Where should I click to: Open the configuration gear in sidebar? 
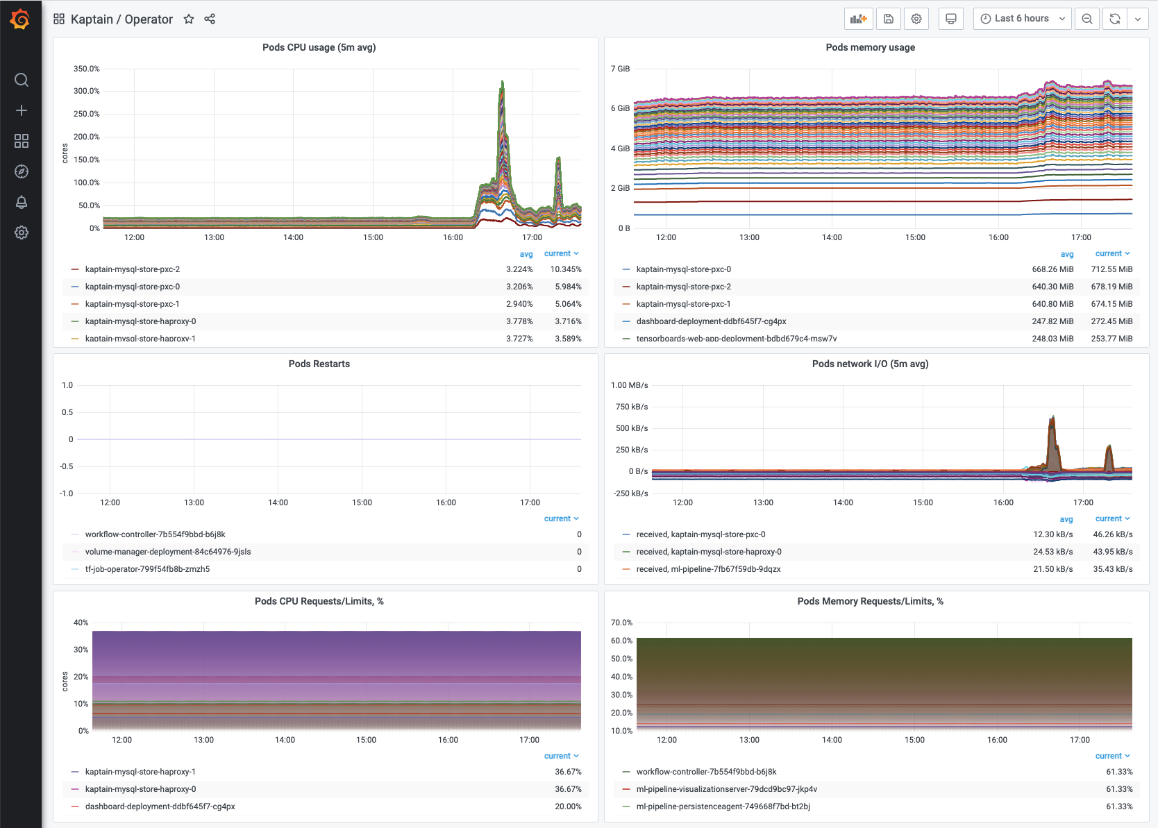(x=22, y=233)
